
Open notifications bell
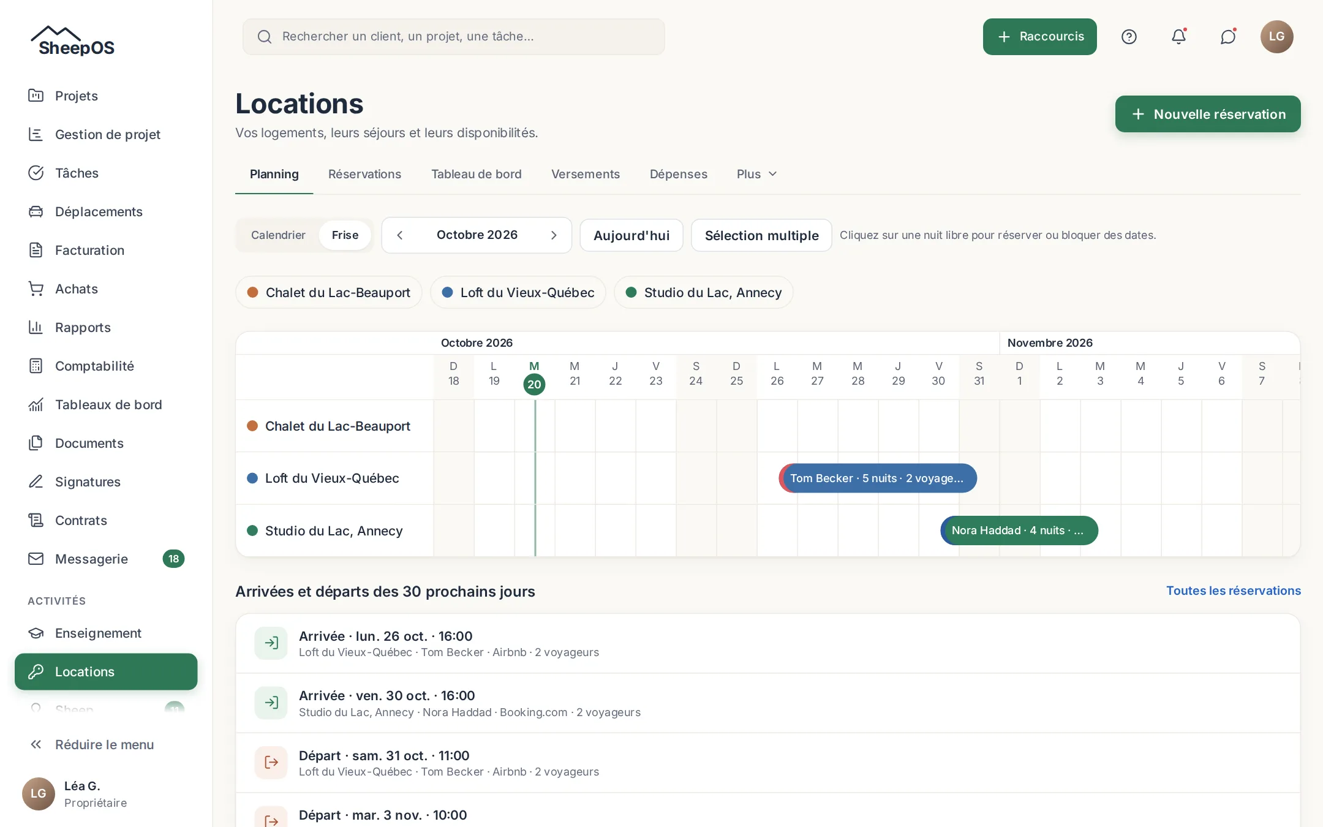pos(1178,37)
